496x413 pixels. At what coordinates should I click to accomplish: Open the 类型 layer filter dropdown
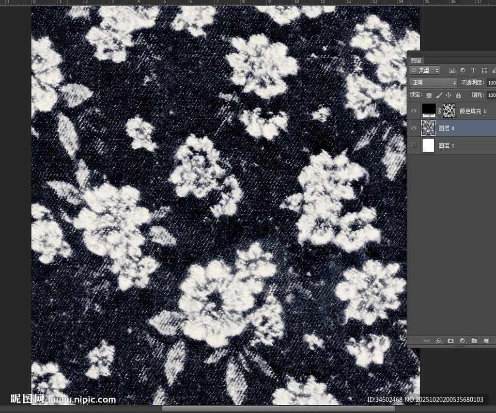(x=425, y=70)
